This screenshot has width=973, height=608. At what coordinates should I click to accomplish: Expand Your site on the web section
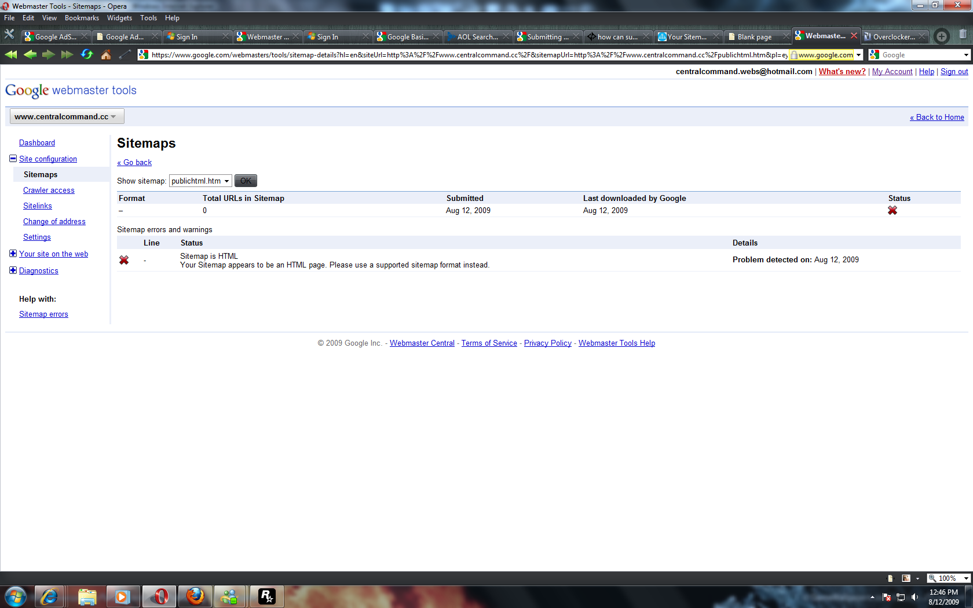(x=13, y=254)
